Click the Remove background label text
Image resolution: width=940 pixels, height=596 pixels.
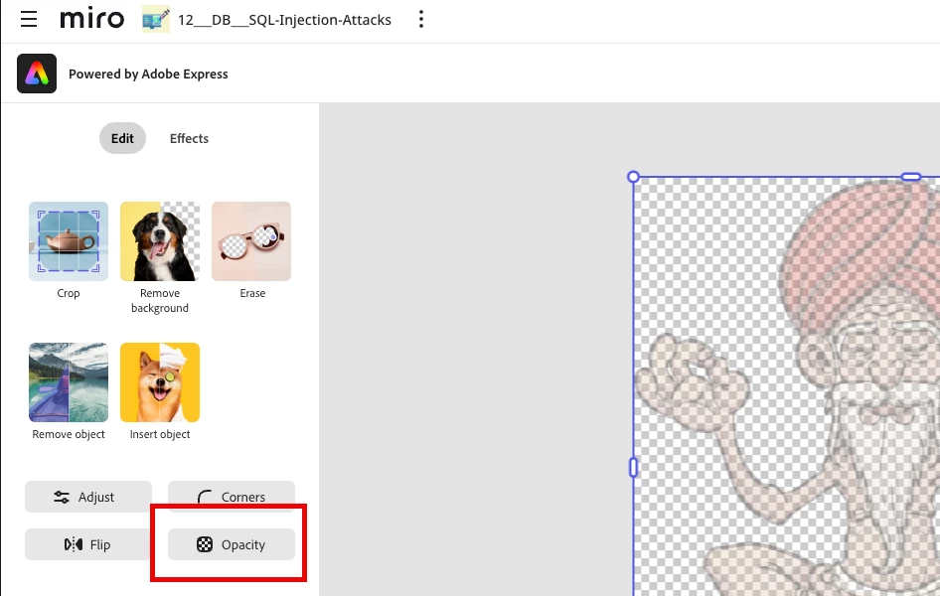pyautogui.click(x=160, y=301)
